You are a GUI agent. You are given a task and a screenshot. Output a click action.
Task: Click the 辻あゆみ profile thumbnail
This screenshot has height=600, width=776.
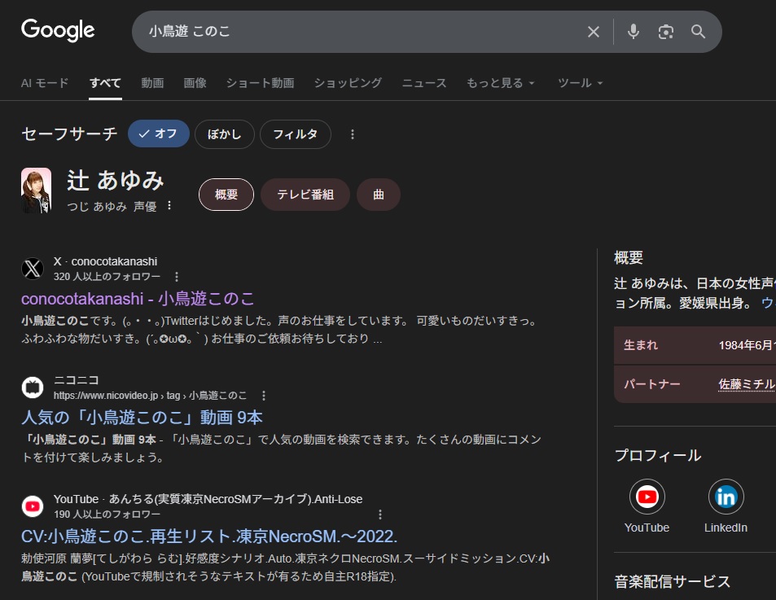(x=36, y=191)
